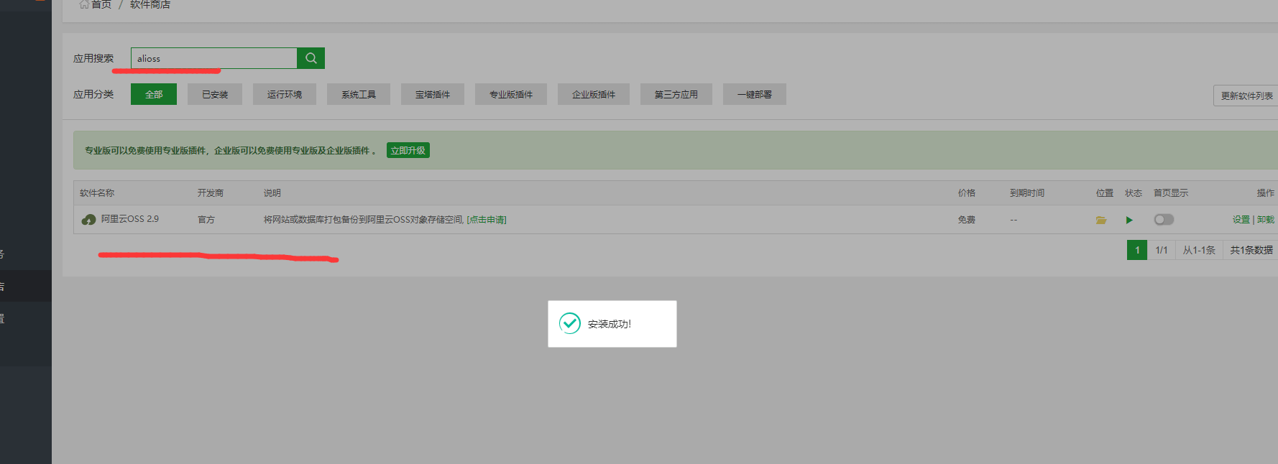Click the green play status icon
The image size is (1278, 464).
click(x=1129, y=220)
